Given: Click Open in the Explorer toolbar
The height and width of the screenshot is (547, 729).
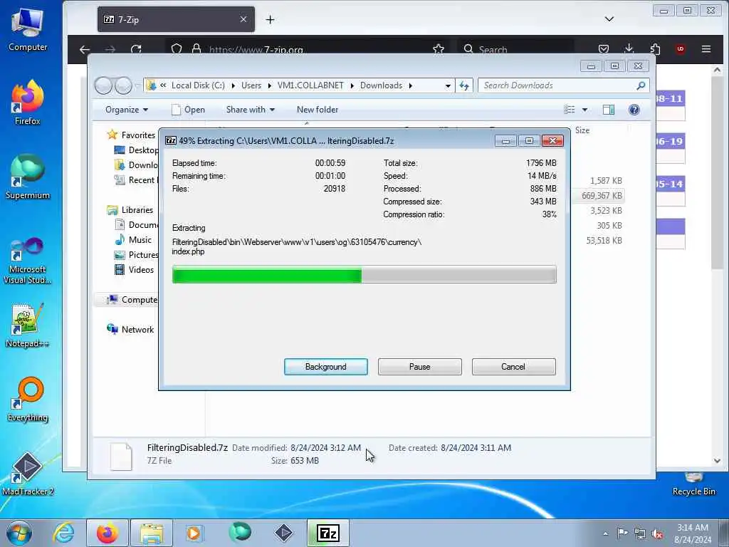Looking at the screenshot, I should pyautogui.click(x=188, y=110).
